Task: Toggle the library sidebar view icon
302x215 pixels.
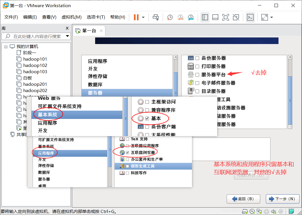Action: pos(205,17)
